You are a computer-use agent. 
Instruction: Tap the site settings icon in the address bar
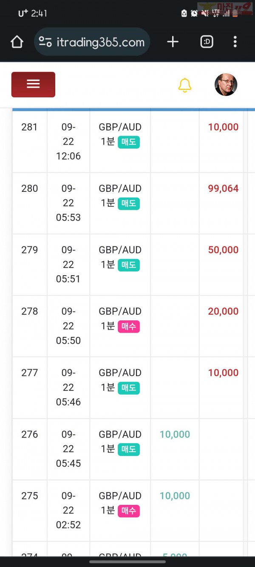tap(45, 42)
